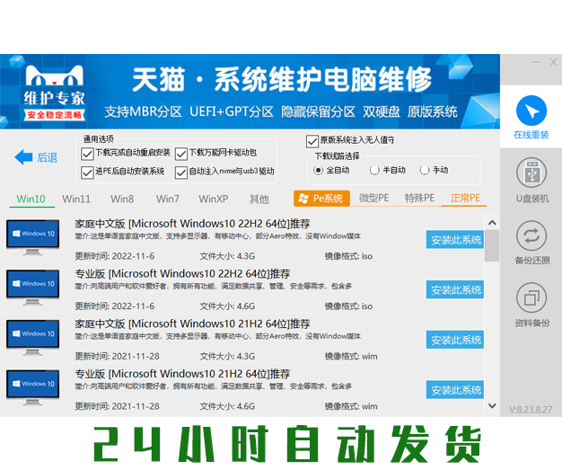This screenshot has width=562, height=470.
Task: Switch to the WinXP tab
Action: 214,199
